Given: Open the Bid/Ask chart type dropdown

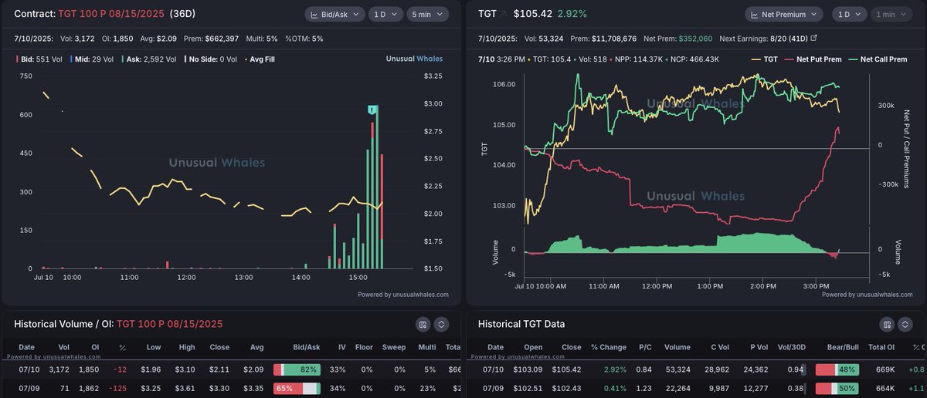Looking at the screenshot, I should click(x=334, y=15).
